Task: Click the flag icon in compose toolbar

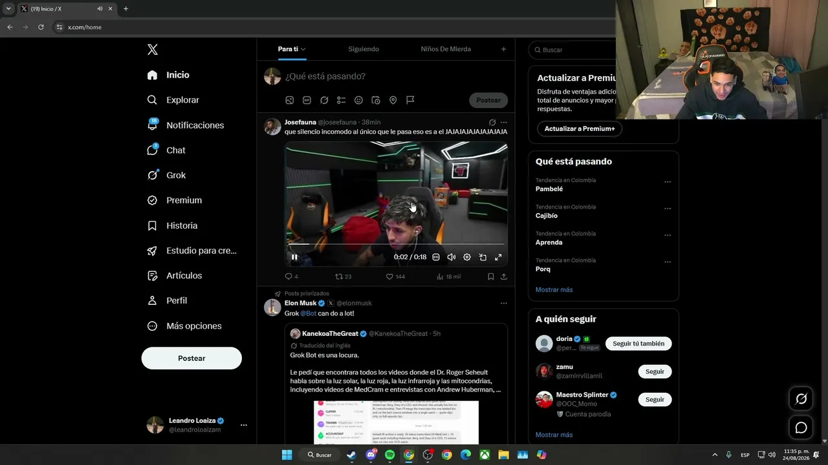Action: click(x=410, y=100)
